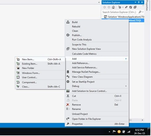Click the red Remove X icon
The image size is (151, 136).
(x=68, y=105)
